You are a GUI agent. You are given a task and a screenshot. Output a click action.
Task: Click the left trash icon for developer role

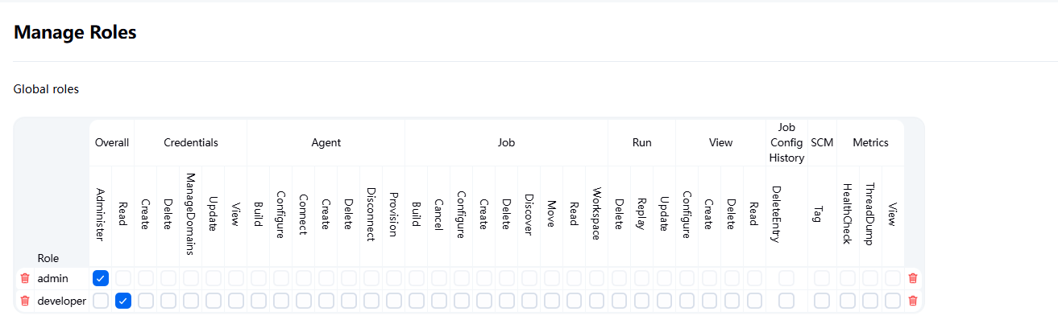(25, 301)
